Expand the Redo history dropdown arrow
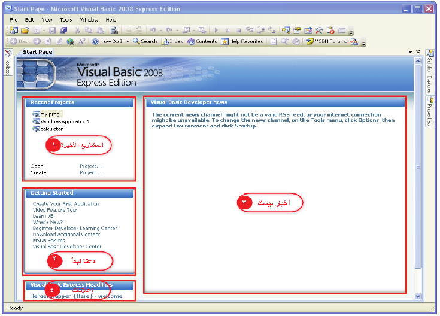Image resolution: width=440 pixels, height=316 pixels. click(177, 31)
